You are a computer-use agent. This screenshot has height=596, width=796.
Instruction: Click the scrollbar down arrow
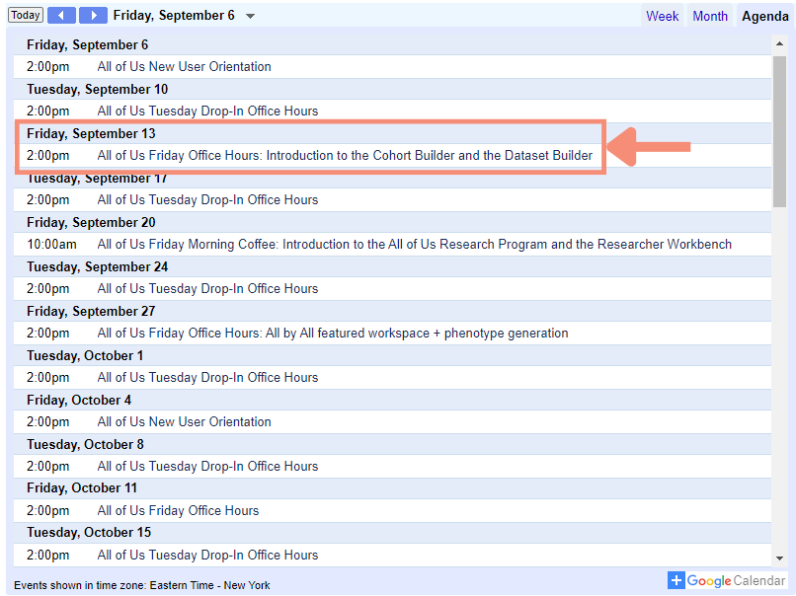coord(779,559)
